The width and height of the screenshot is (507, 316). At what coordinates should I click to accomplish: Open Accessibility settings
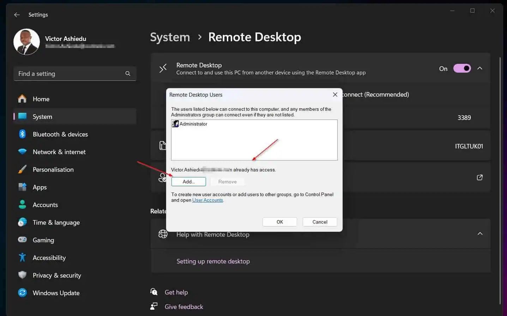pos(75,258)
